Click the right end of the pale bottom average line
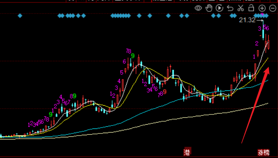The image size is (278, 158). pyautogui.click(x=267, y=104)
